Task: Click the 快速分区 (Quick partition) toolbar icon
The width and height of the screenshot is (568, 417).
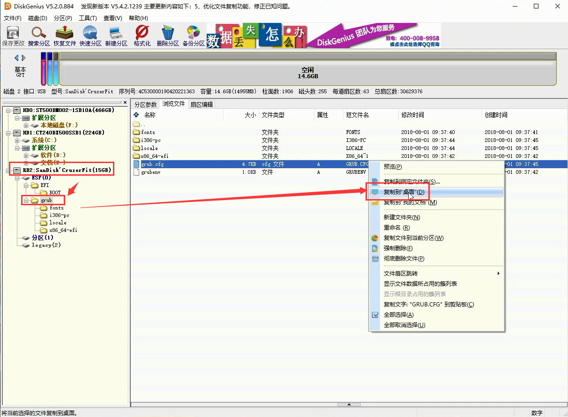Action: [x=90, y=36]
